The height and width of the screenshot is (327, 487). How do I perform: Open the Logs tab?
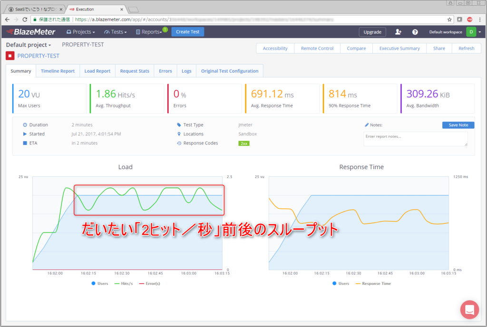point(186,71)
